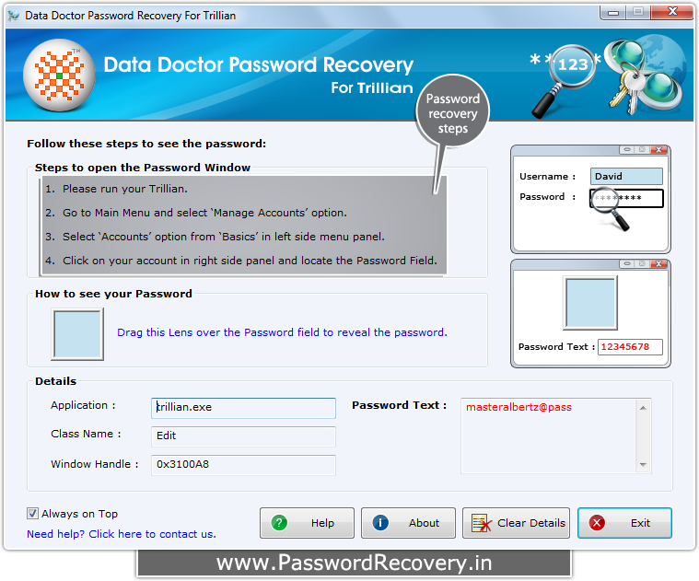Click the green question mark Help icon
The width and height of the screenshot is (699, 581).
click(x=279, y=523)
